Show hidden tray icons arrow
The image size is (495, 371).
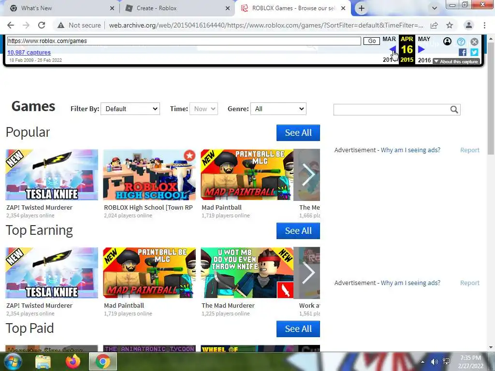tap(422, 362)
